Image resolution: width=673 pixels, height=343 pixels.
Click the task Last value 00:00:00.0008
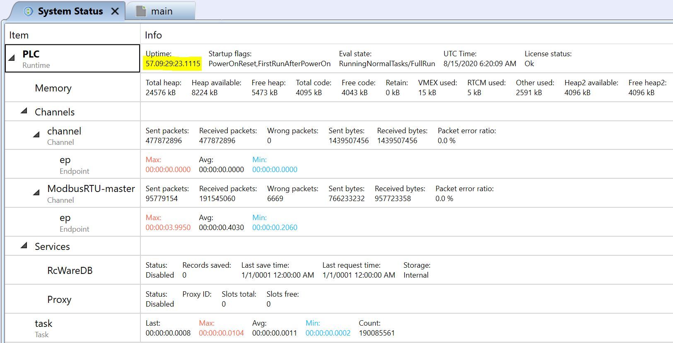[168, 333]
